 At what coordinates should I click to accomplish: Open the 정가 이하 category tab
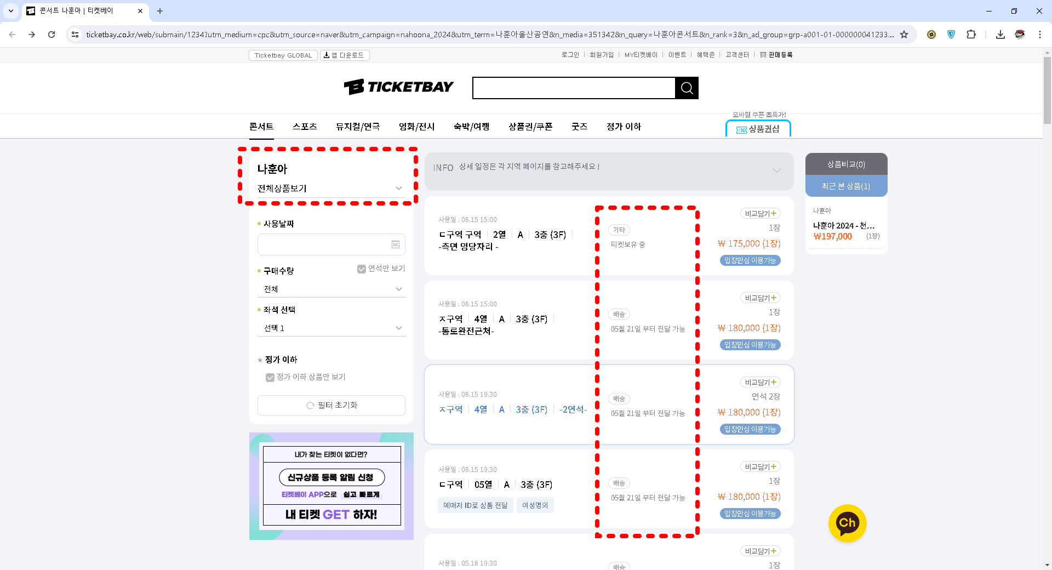pos(624,127)
